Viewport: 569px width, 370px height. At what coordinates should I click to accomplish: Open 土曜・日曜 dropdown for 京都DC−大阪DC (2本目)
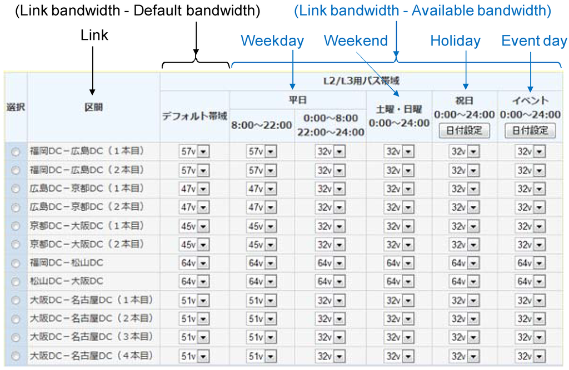(x=398, y=245)
